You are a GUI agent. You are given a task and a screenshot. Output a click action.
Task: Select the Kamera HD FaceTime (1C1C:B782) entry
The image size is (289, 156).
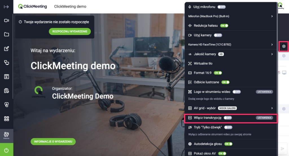231,44
